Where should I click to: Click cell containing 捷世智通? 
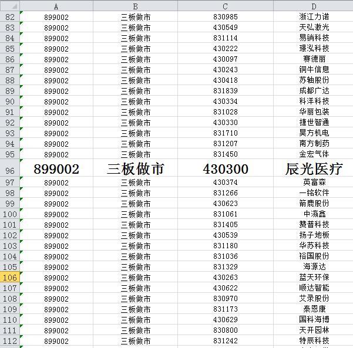tap(314, 122)
